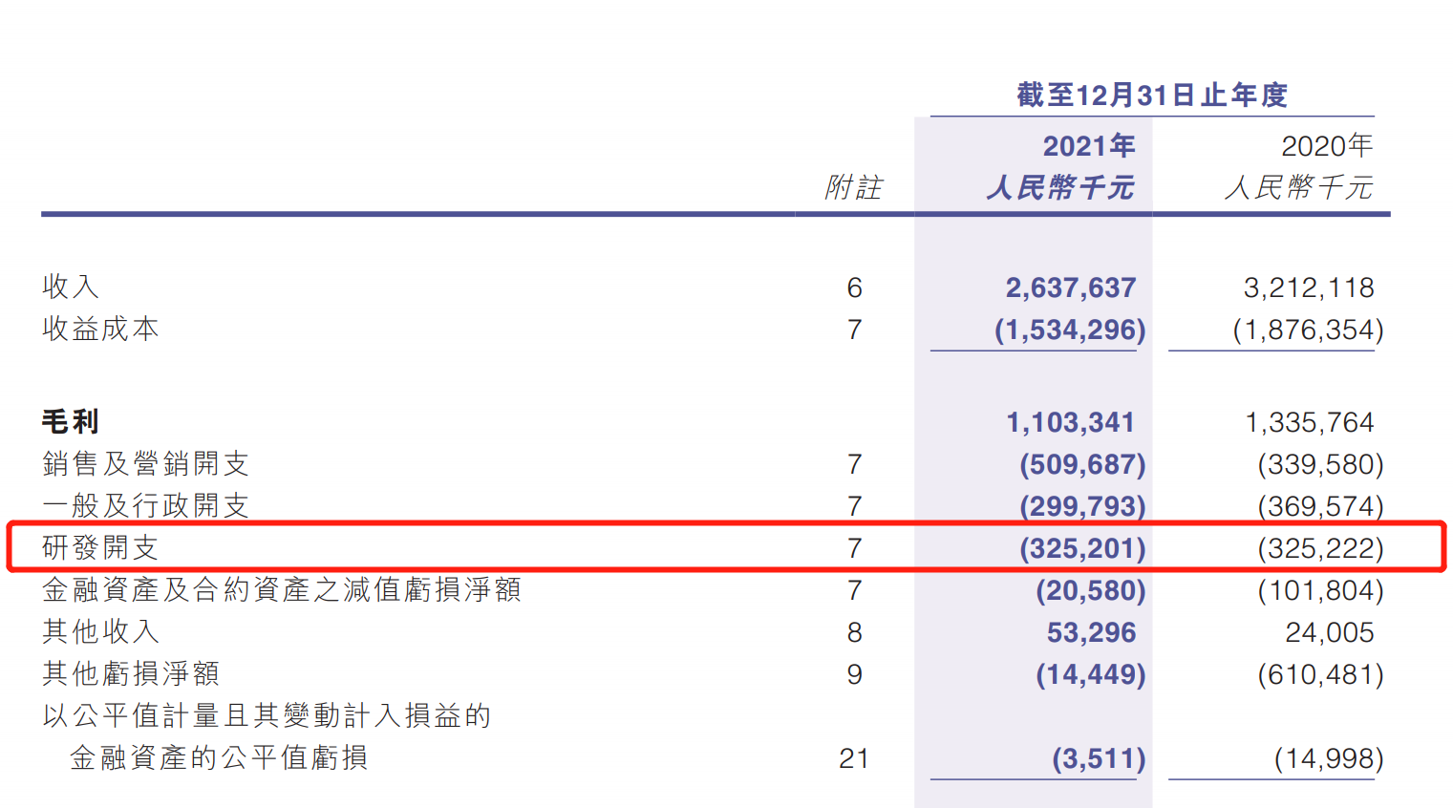
Task: Click the indented line 金融資產的公平值虧損
Action: click(x=219, y=757)
